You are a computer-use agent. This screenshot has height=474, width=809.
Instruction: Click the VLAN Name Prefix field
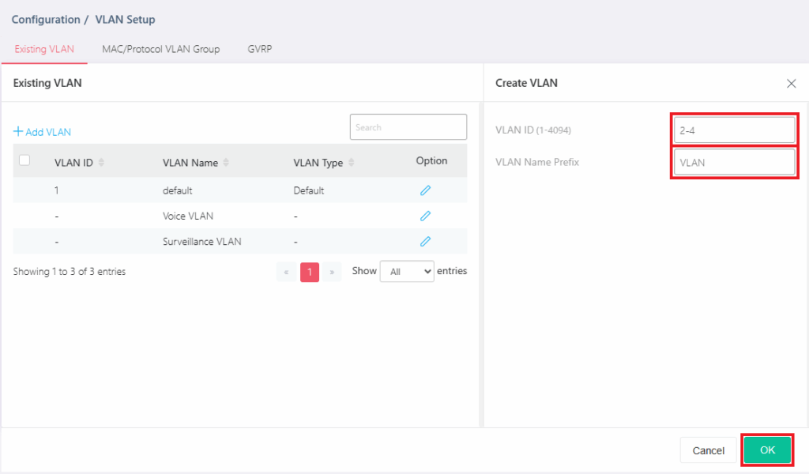(734, 163)
